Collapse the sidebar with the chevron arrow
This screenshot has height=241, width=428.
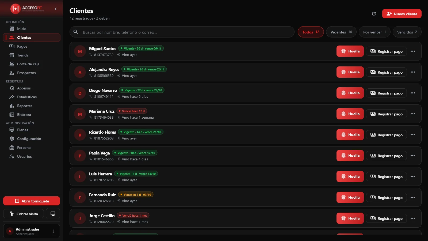pyautogui.click(x=56, y=9)
